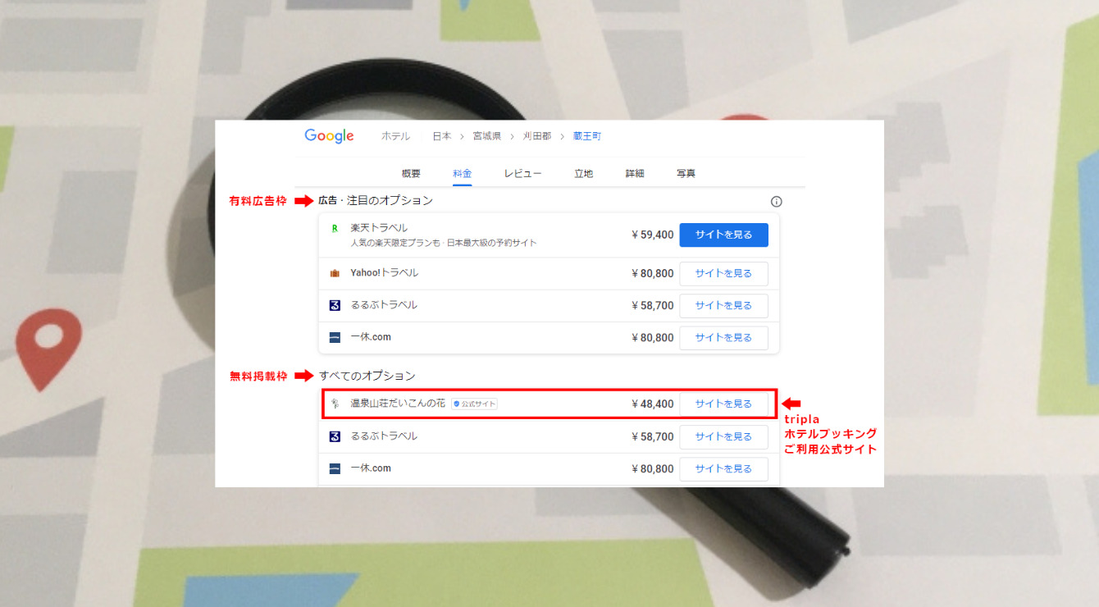Click るるぶトラベル icon in ad options

point(335,305)
